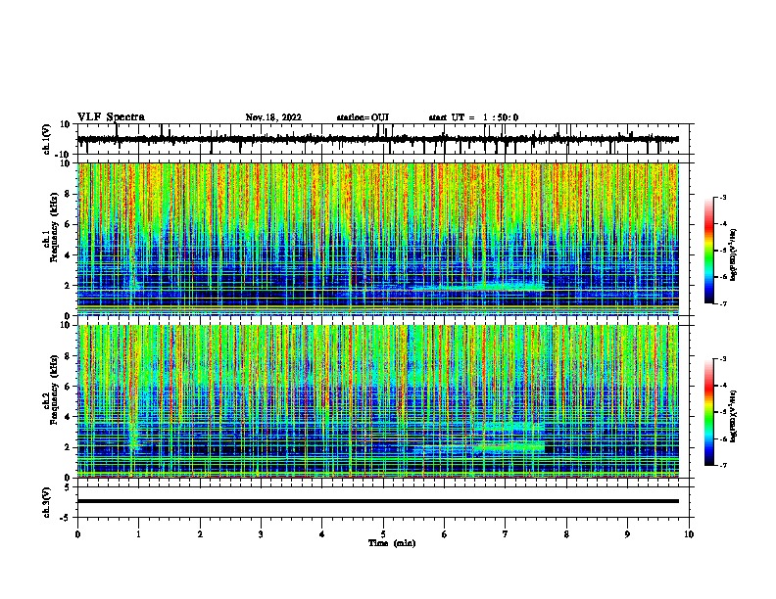Click the ch.1 PSD color scale bar

[709, 251]
